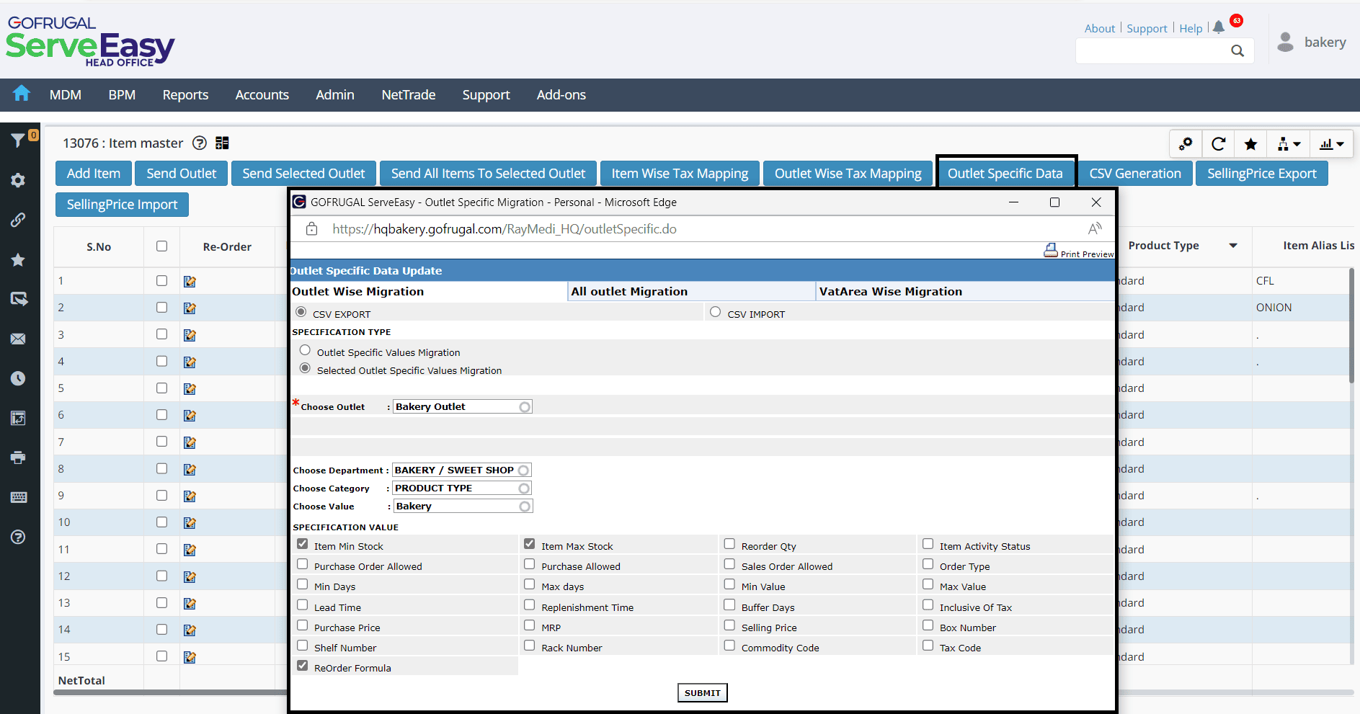Click the Re-Order edit icon in row 1
Screen dimensions: 1360x714
pos(190,281)
